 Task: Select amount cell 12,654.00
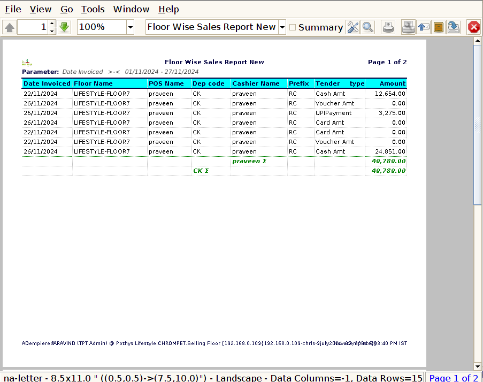click(390, 94)
